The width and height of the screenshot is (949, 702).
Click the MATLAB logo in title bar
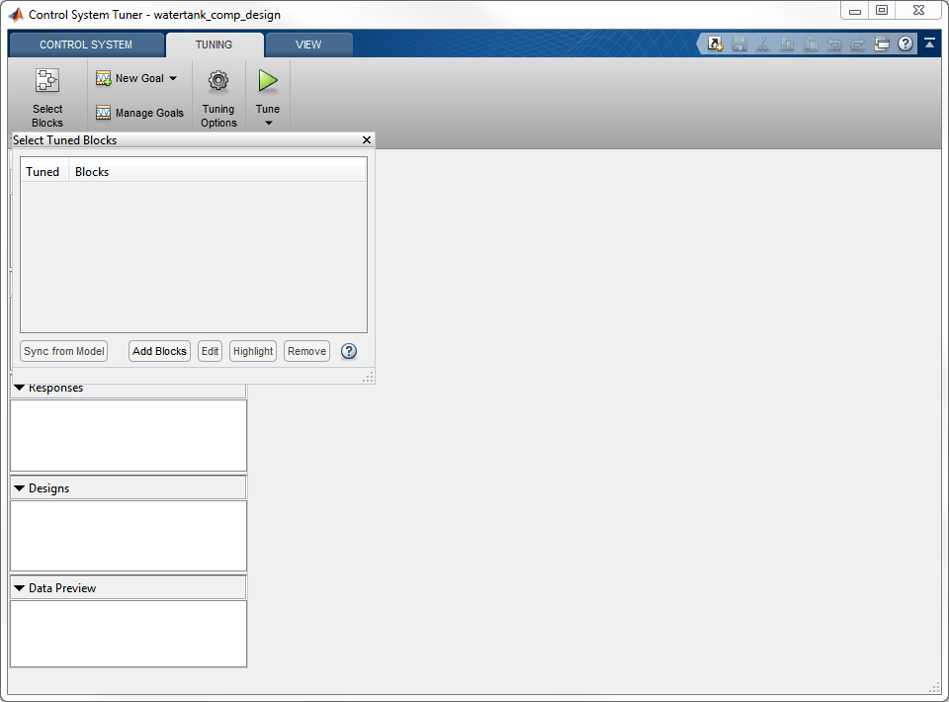click(x=17, y=15)
